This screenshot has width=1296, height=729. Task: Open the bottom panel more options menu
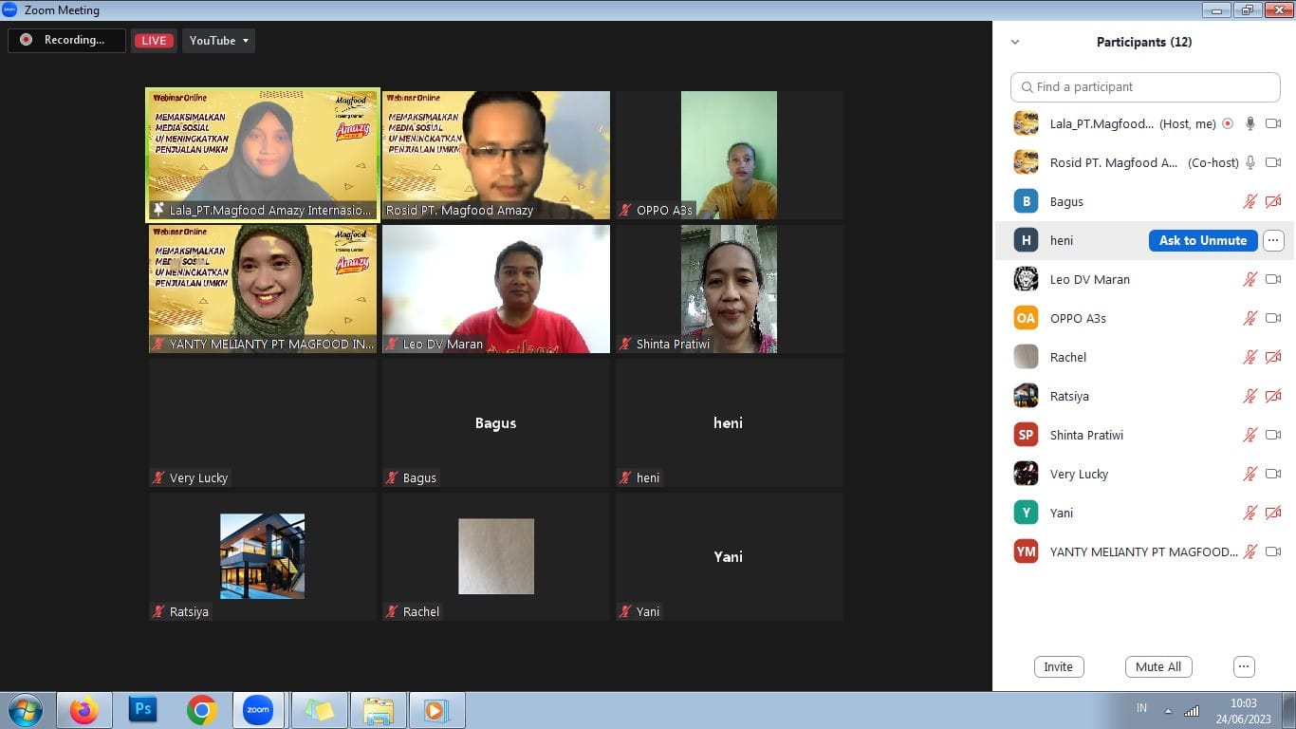click(x=1245, y=666)
